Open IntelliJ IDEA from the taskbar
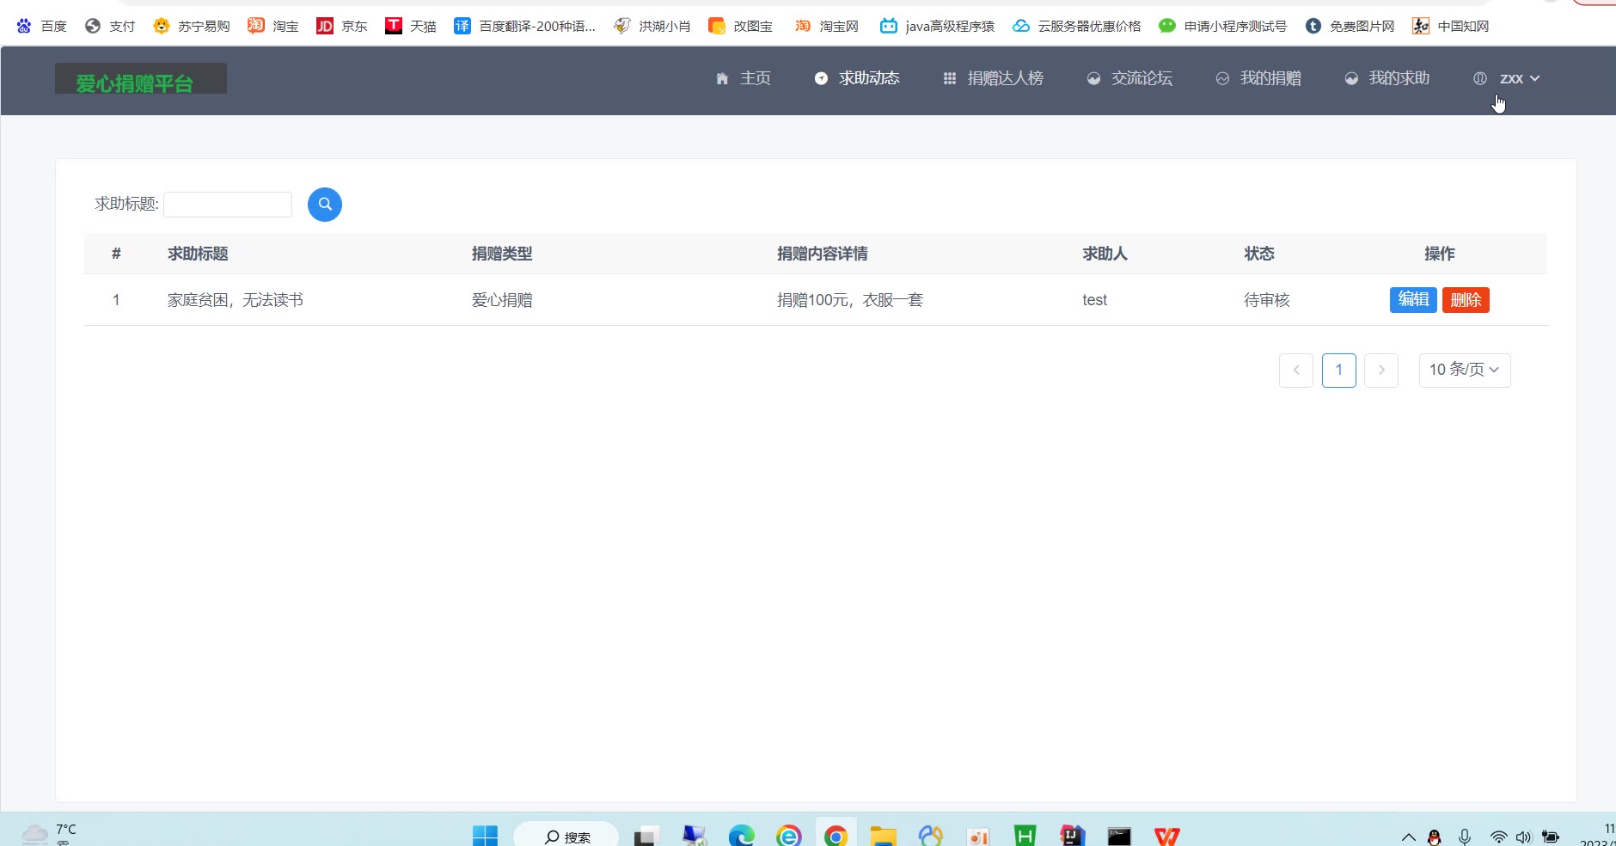Screen dimensions: 1616x846 [x=1072, y=836]
